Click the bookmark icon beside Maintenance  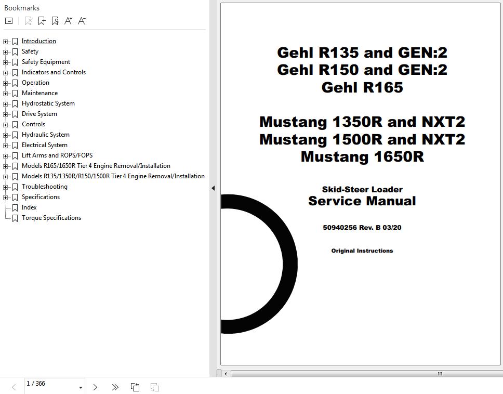pos(15,94)
